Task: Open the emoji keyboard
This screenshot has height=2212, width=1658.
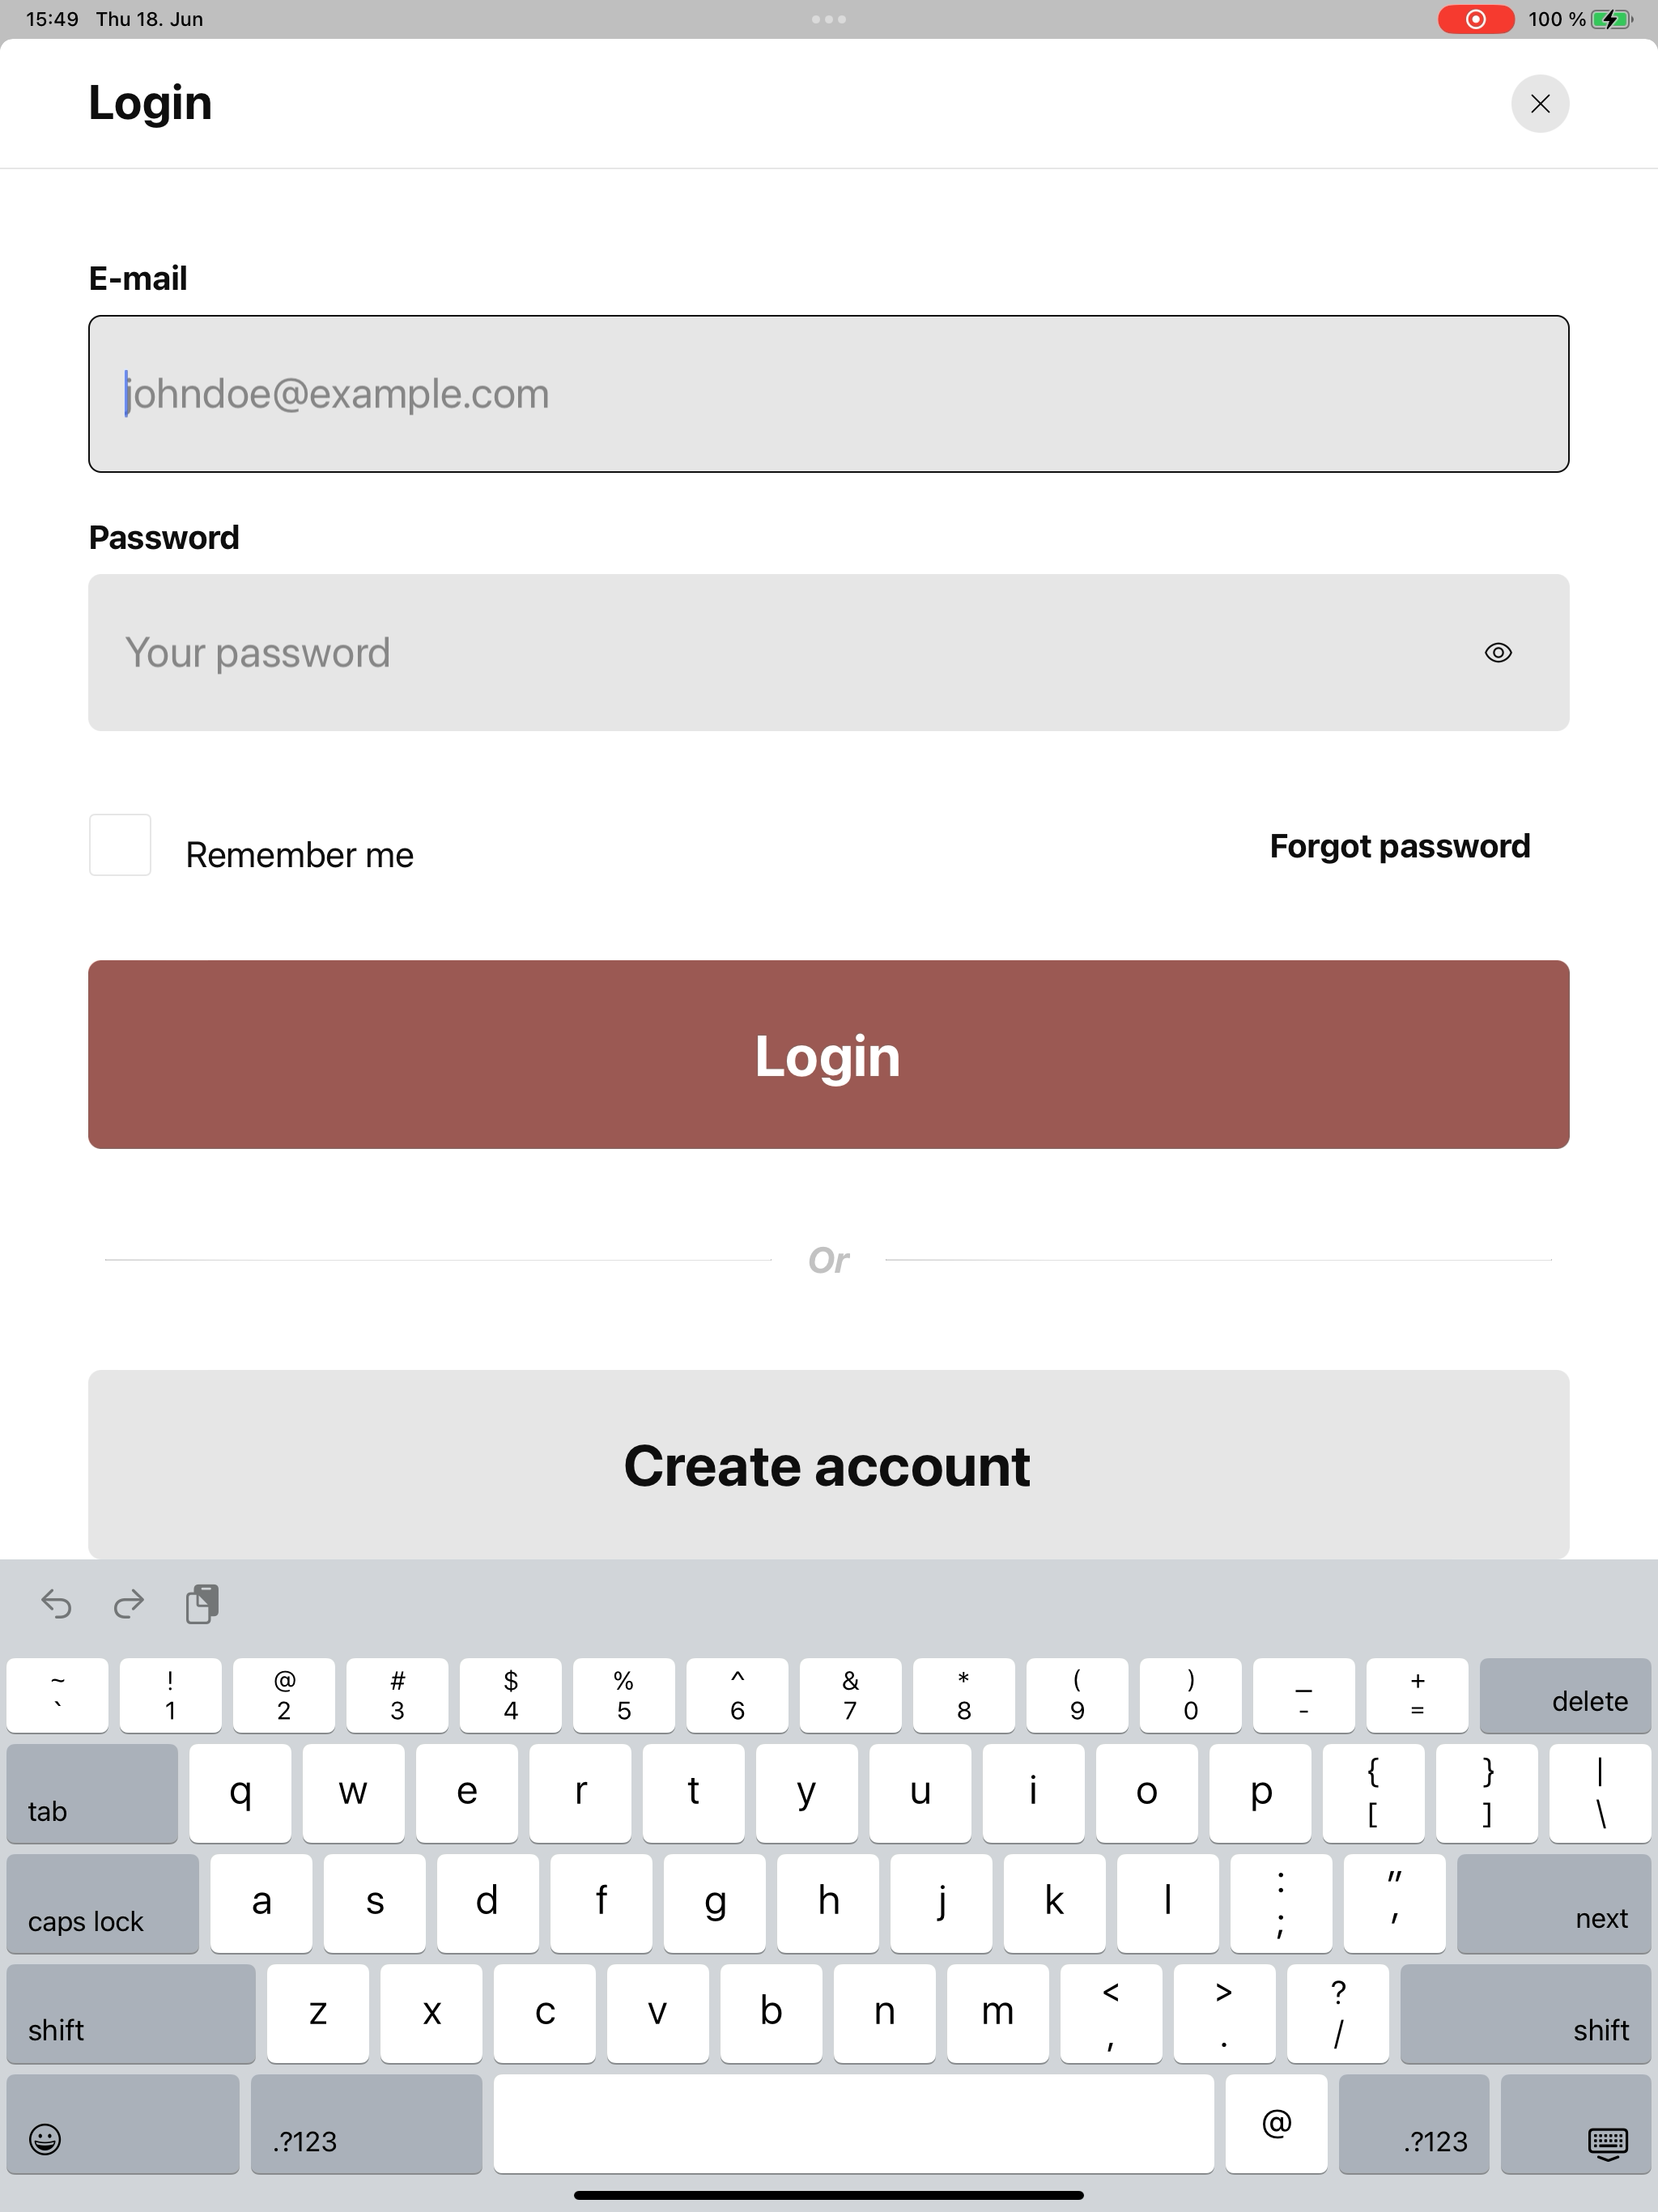Action: 123,2123
